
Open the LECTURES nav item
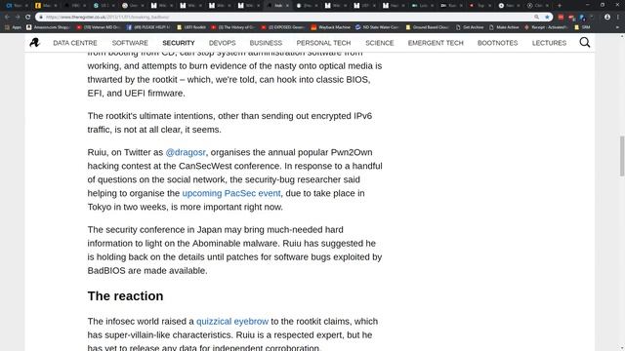[x=549, y=43]
